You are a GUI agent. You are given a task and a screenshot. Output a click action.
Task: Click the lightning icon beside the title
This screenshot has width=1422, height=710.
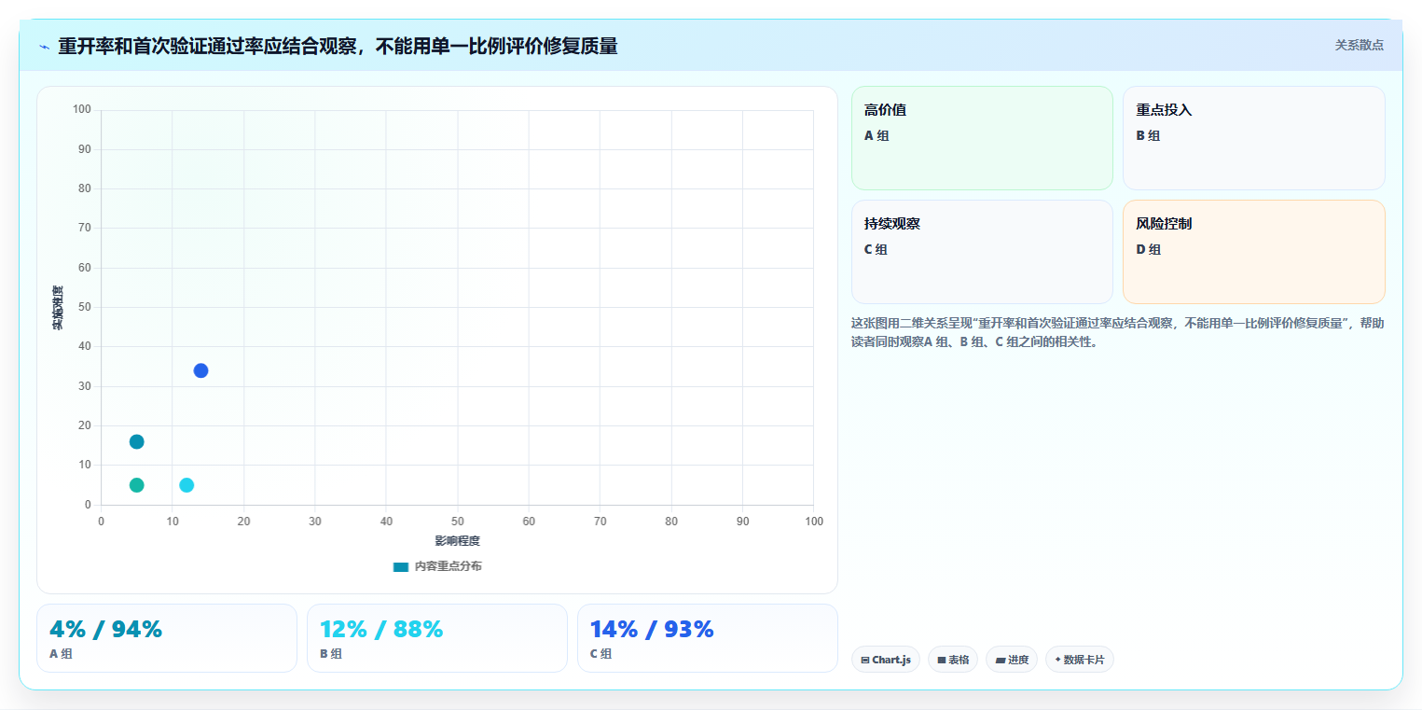point(44,47)
